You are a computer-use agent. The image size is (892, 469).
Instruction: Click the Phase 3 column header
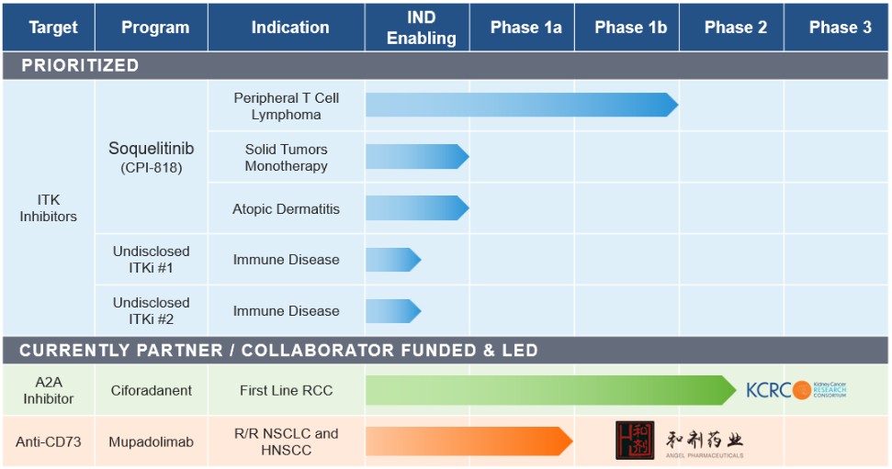click(x=840, y=28)
